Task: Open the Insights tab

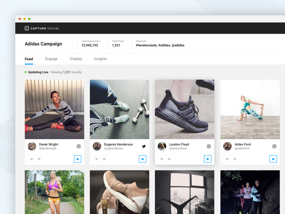Action: coord(100,58)
